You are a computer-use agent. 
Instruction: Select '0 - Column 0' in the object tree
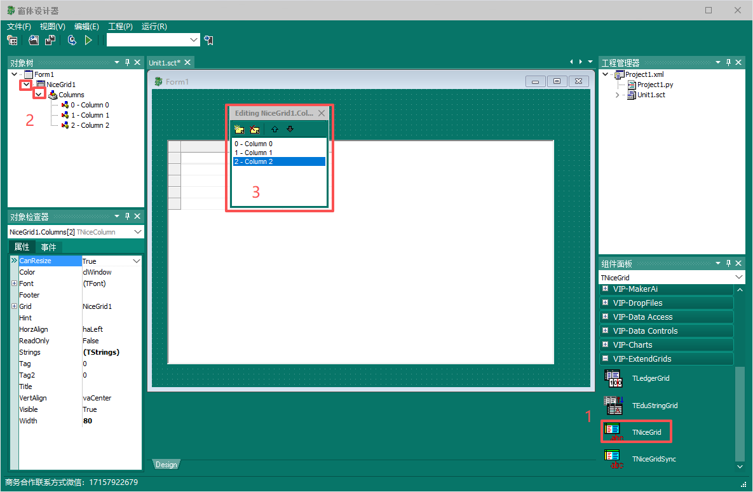[x=90, y=105]
